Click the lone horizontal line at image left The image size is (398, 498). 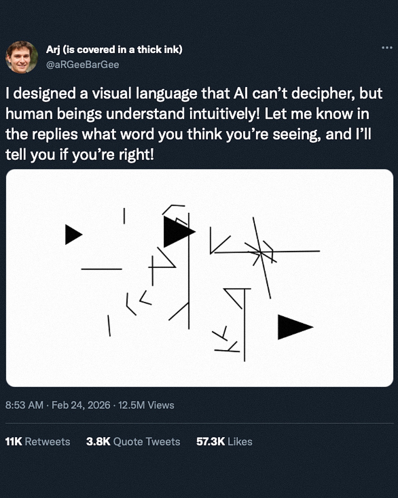click(x=101, y=269)
